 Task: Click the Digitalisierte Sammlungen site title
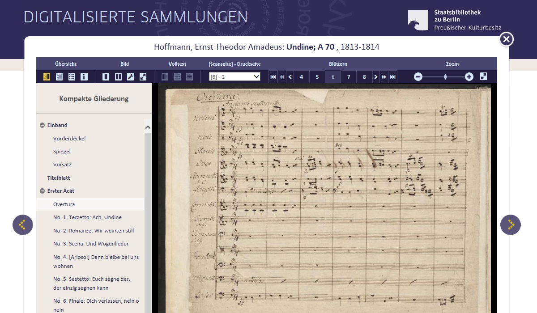click(136, 17)
